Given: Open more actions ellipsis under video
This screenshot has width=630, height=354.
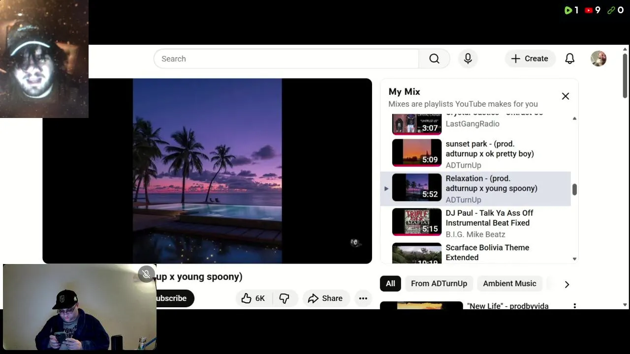Looking at the screenshot, I should pos(363,298).
